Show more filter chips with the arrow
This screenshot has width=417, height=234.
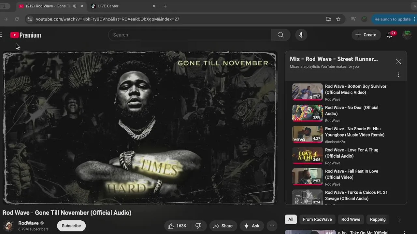(399, 220)
